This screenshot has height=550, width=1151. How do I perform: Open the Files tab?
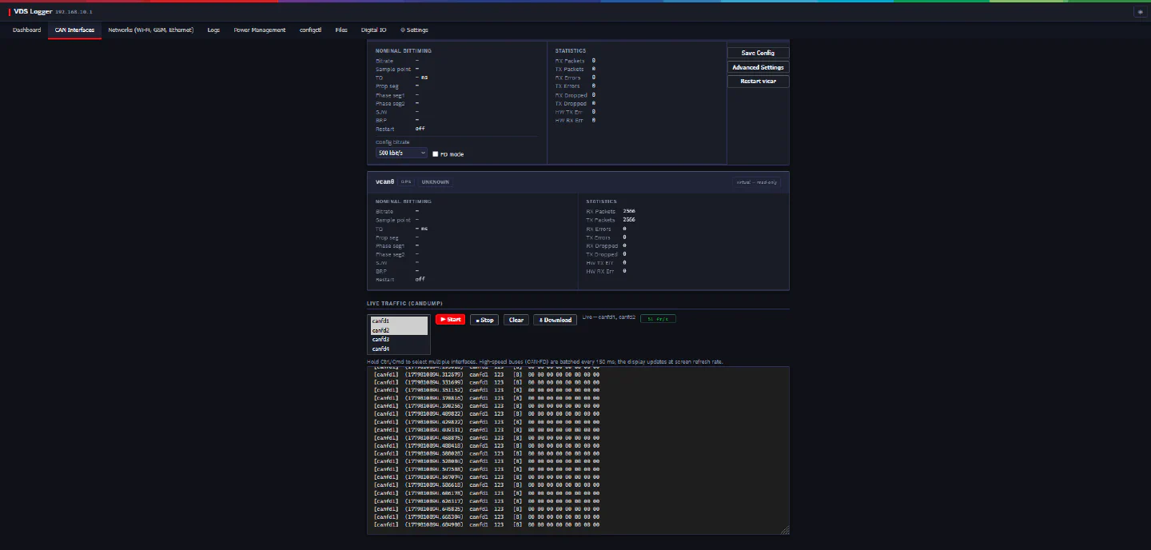[x=341, y=30]
